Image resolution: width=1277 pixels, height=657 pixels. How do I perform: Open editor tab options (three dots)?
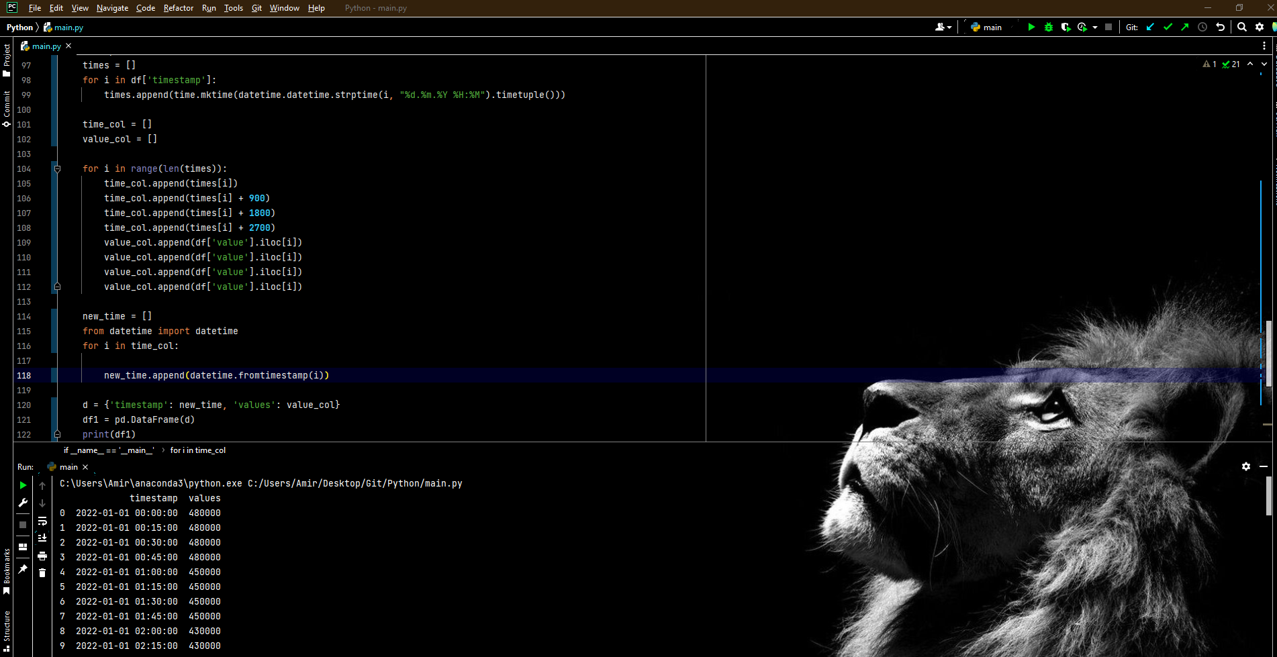coord(1264,46)
